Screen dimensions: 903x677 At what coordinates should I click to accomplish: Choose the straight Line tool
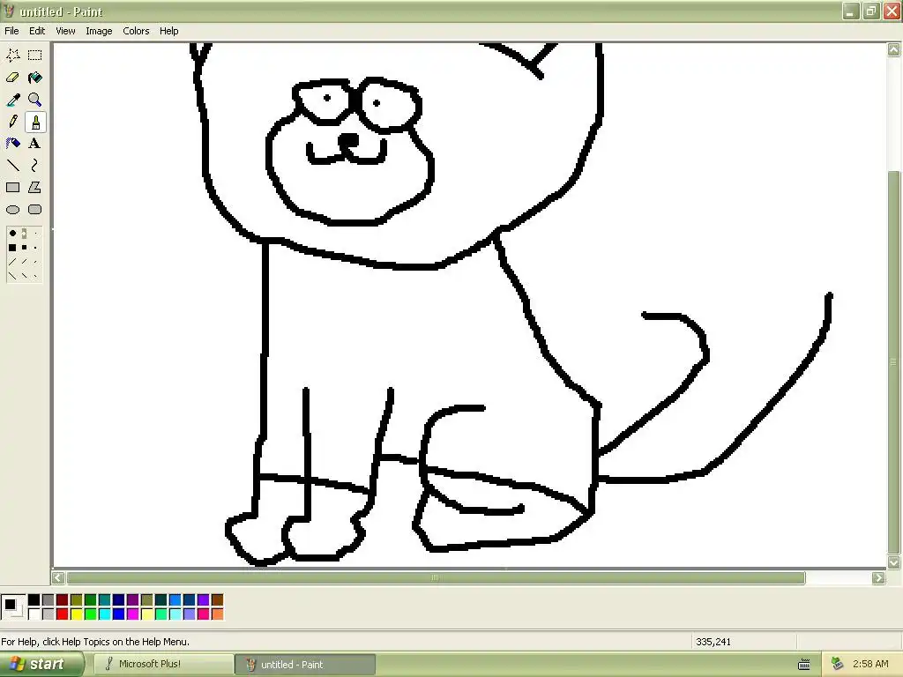click(12, 166)
